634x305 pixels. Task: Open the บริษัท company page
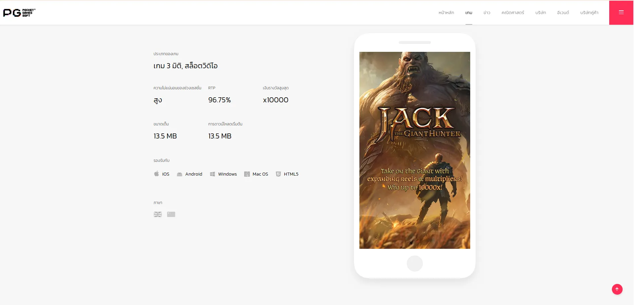540,12
